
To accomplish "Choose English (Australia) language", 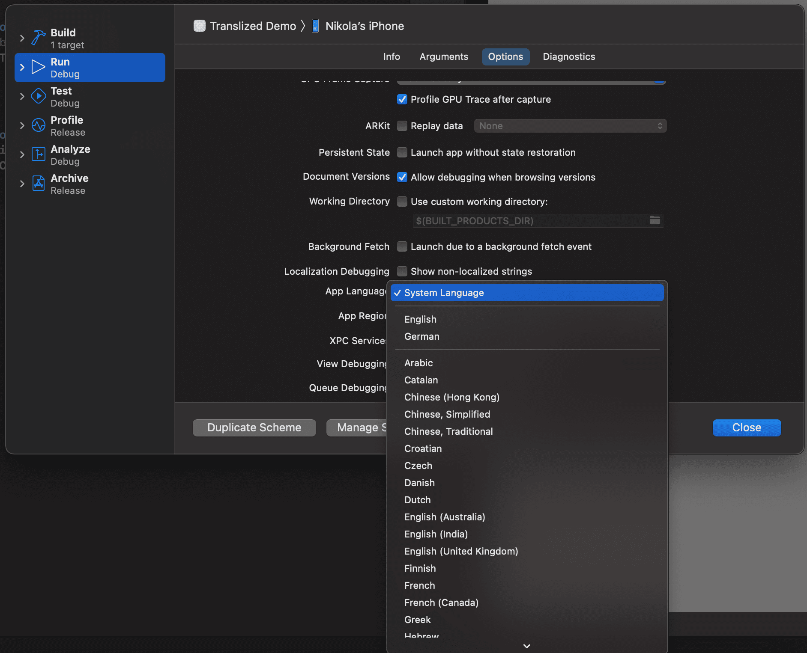I will [x=527, y=517].
